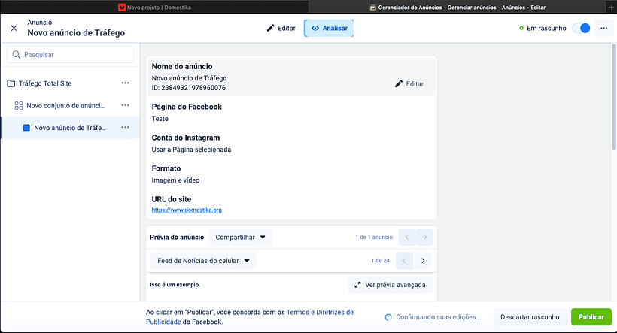
Task: Click Usar a Página selecionada text
Action: (191, 150)
